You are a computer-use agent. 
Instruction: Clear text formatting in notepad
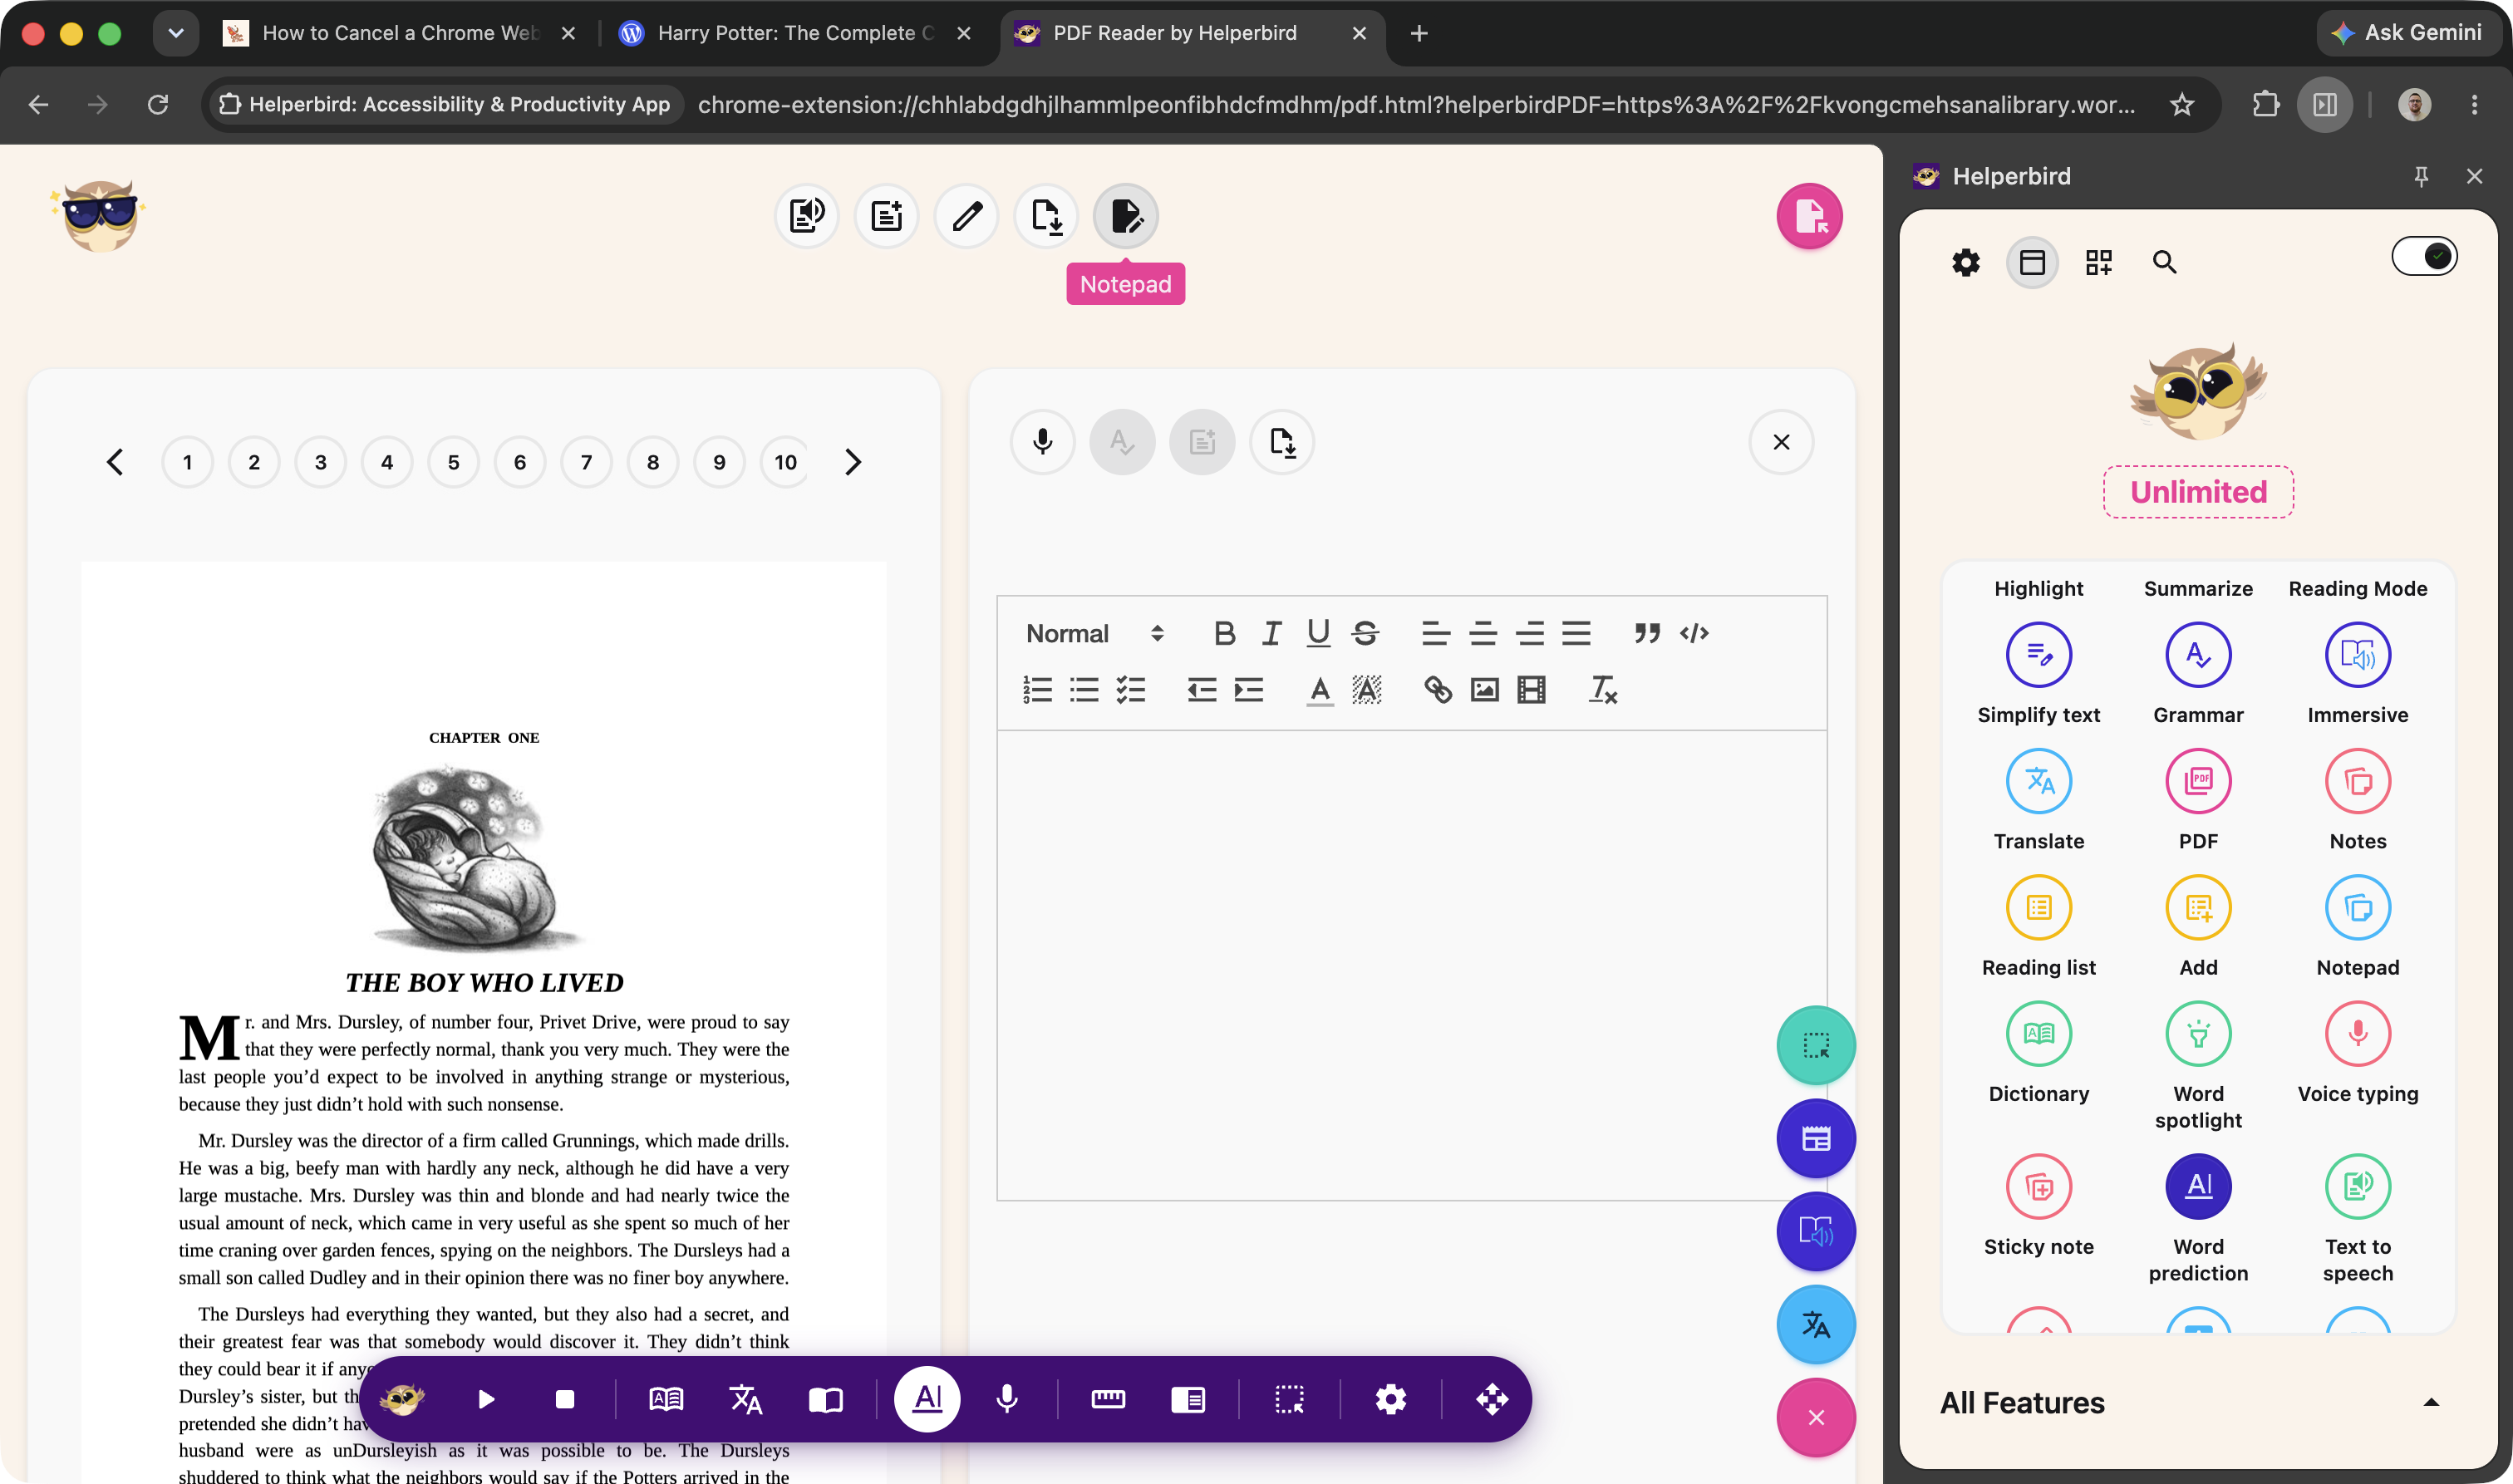[1603, 690]
